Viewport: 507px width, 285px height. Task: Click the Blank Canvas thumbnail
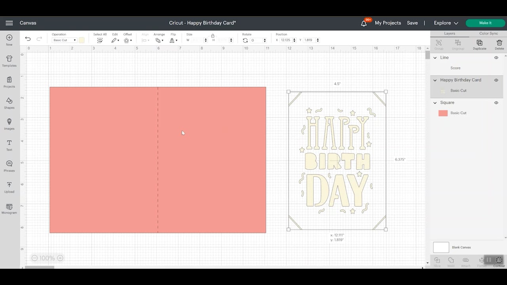click(441, 247)
